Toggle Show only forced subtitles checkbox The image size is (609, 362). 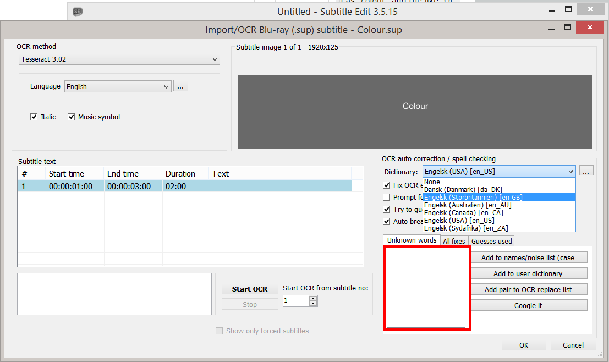pos(220,331)
